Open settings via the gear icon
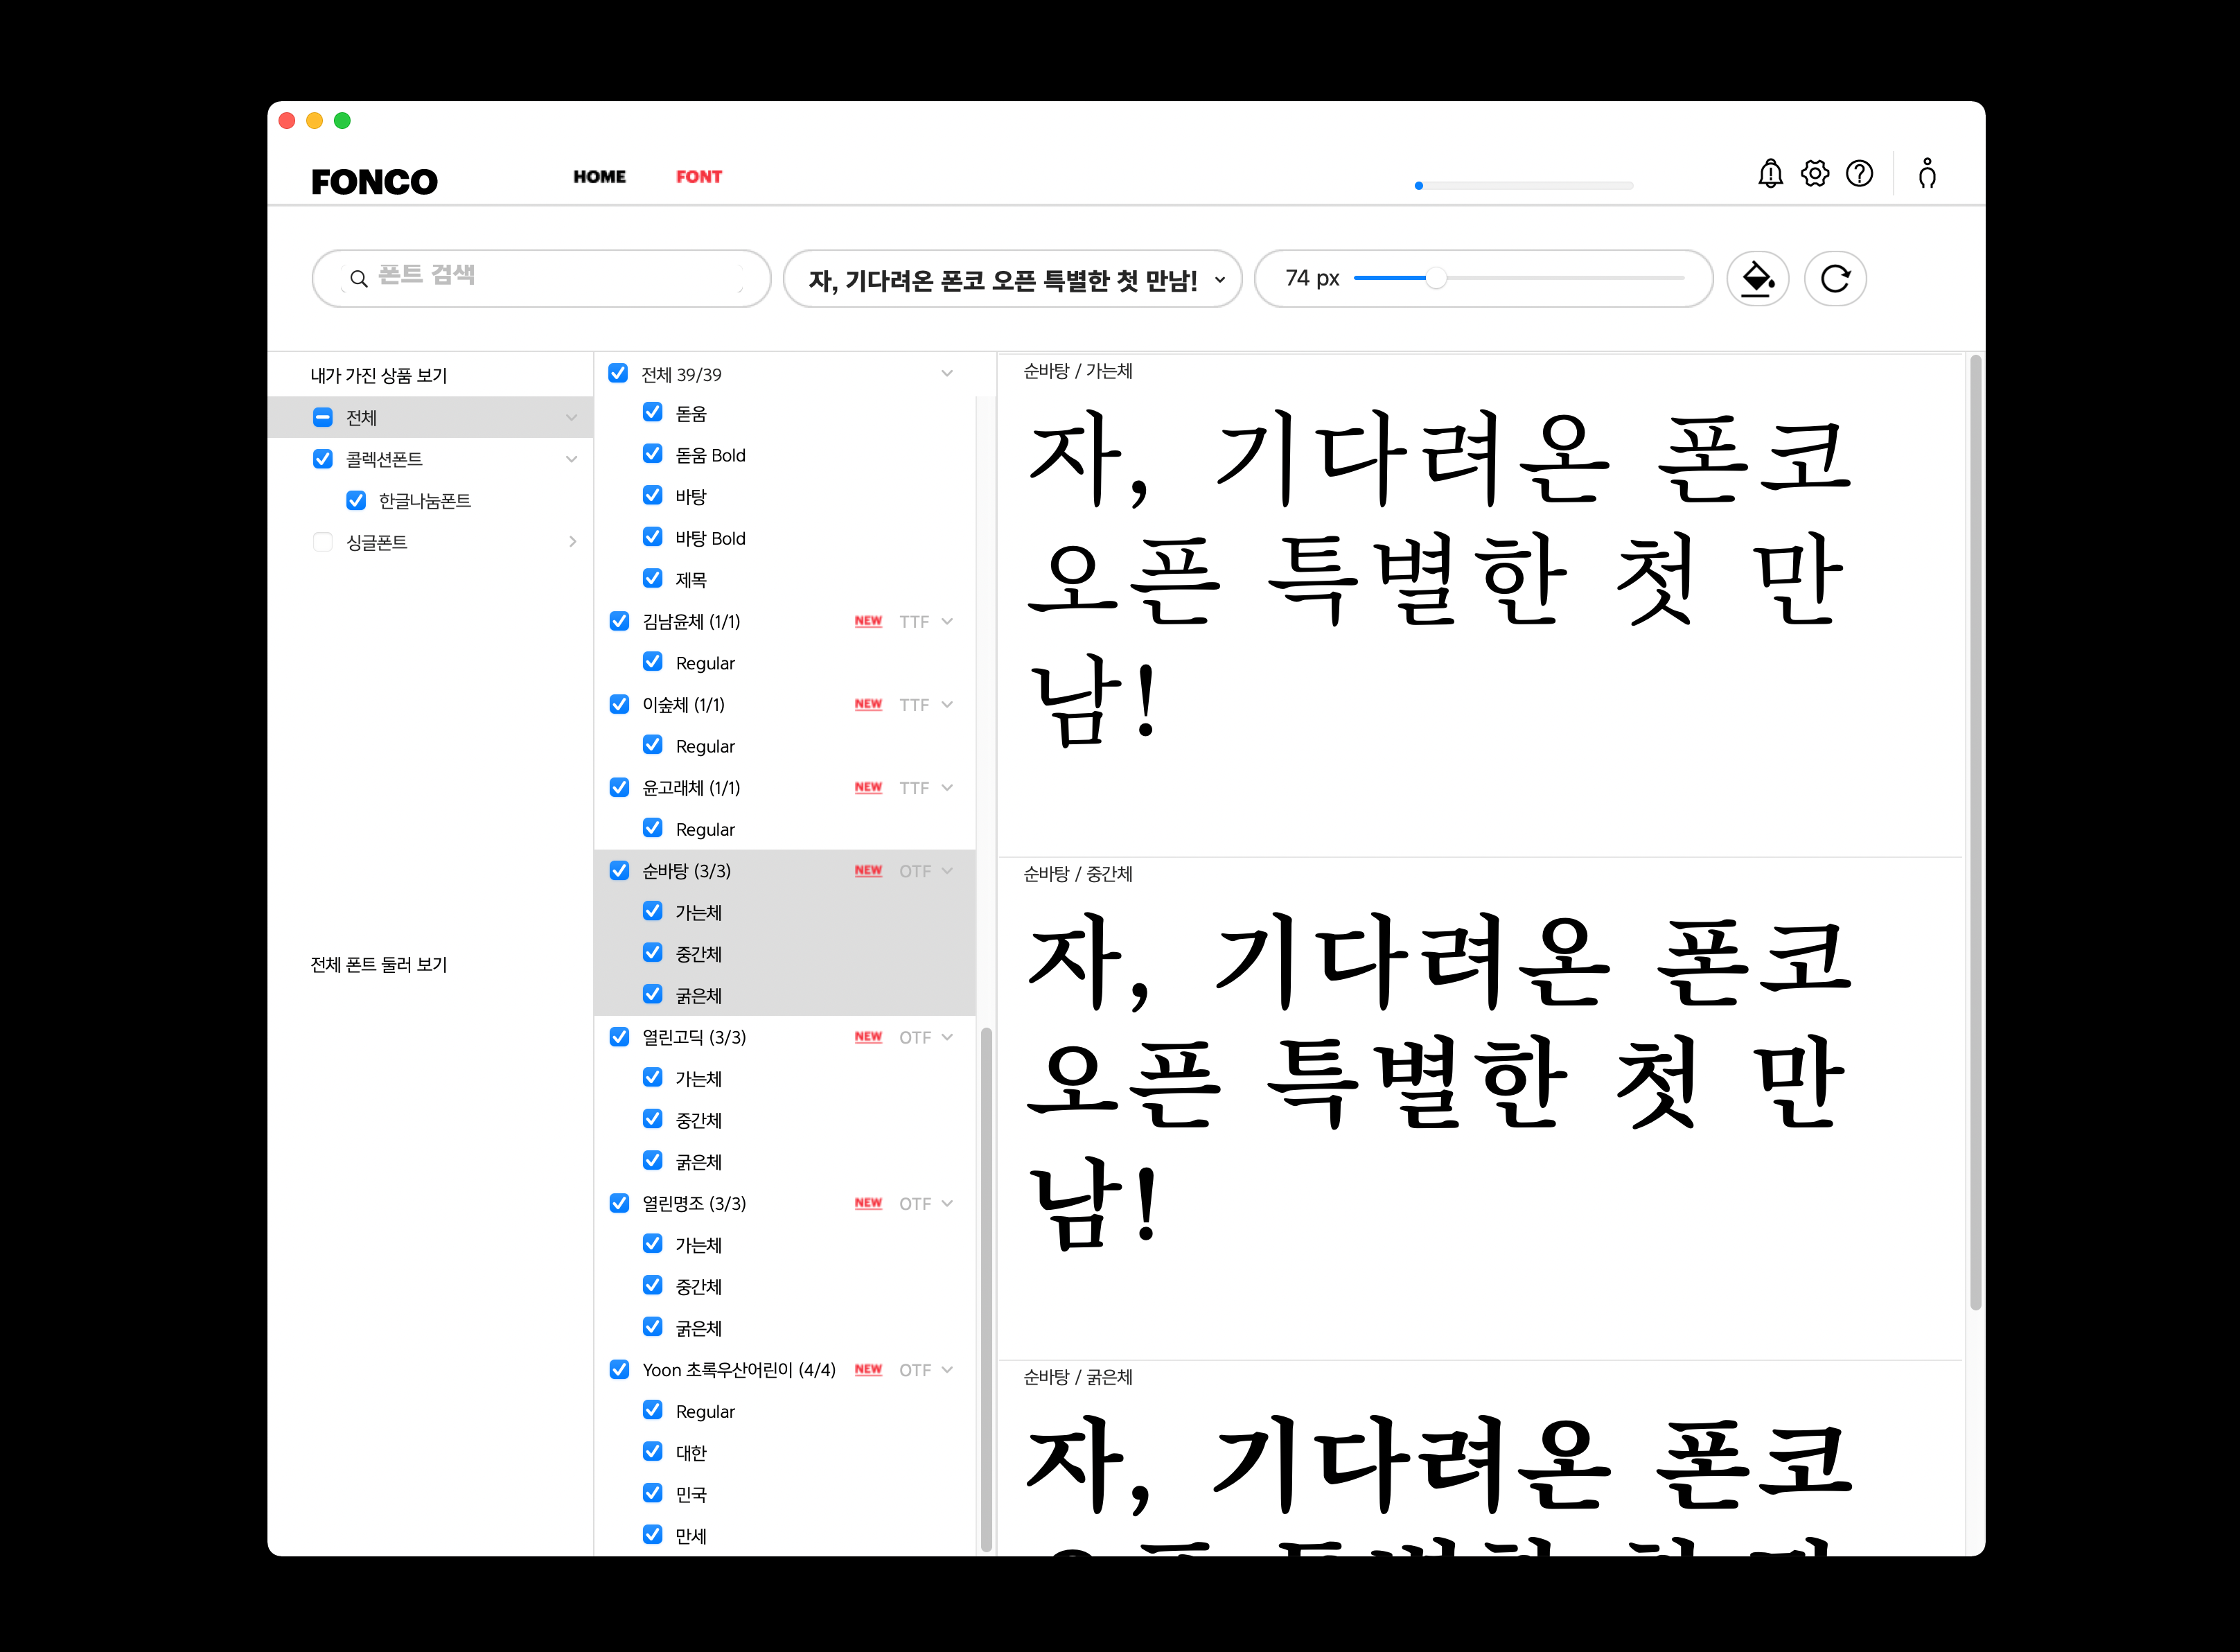Screen dimensions: 2240x1652 (1814, 174)
